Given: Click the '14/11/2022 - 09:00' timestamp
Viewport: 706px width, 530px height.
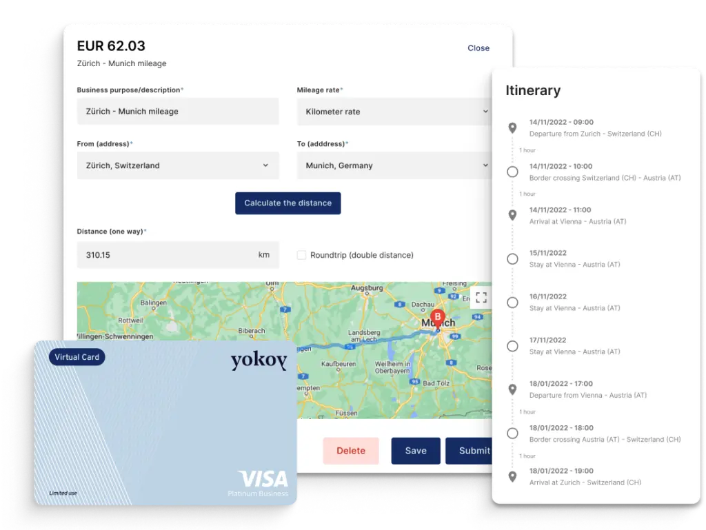Looking at the screenshot, I should (561, 123).
